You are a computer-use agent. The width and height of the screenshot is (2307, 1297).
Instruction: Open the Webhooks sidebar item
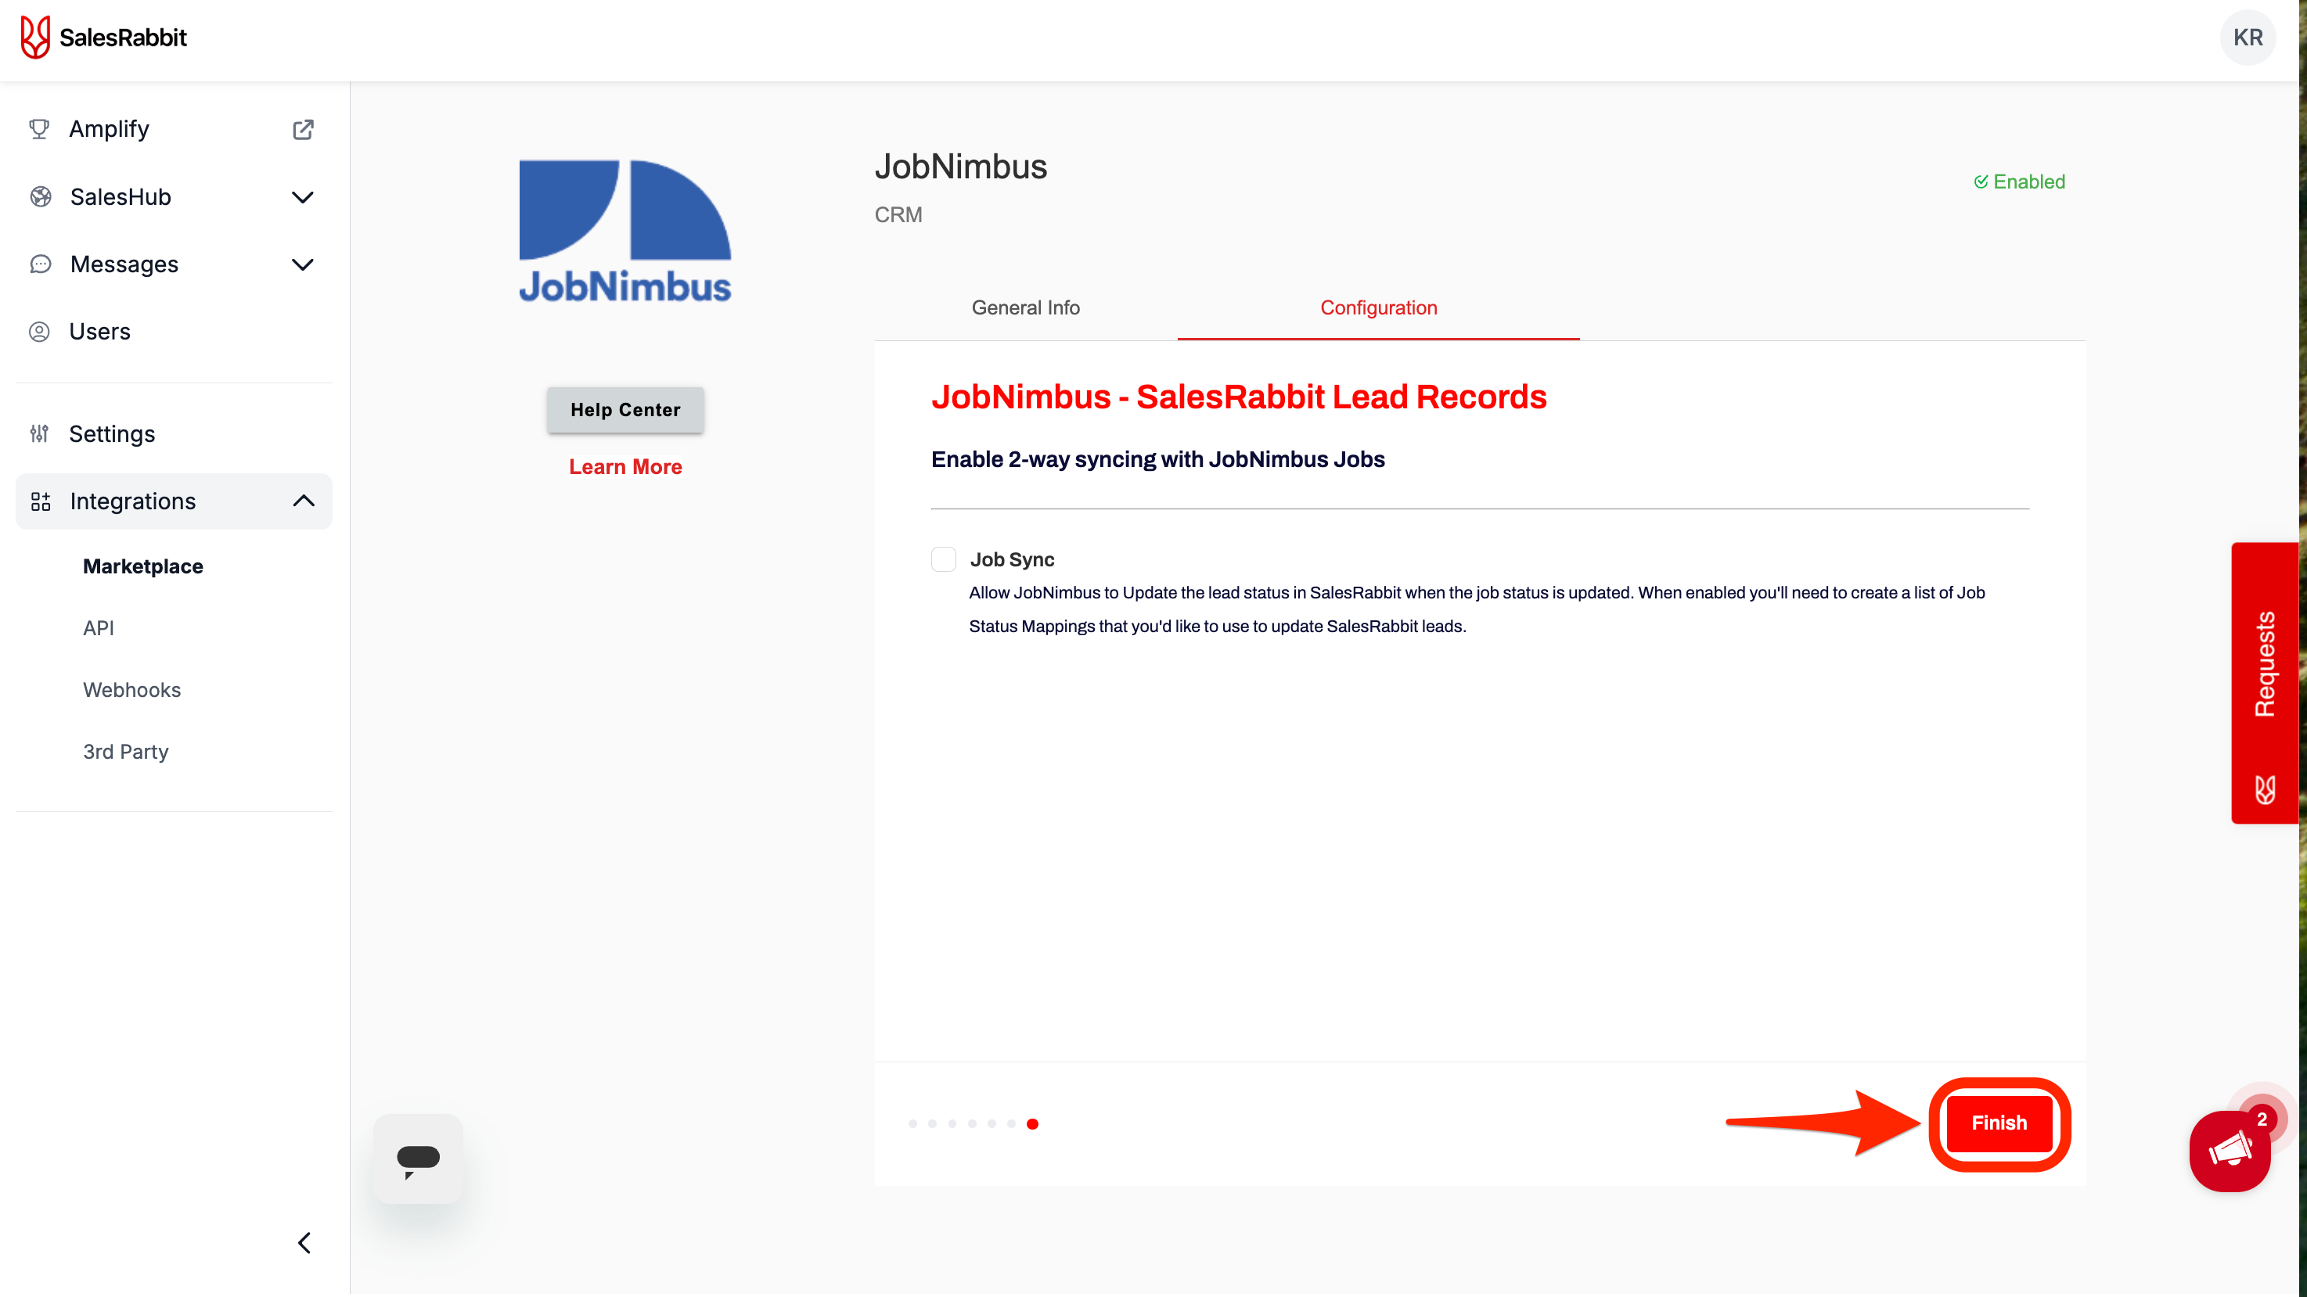[x=131, y=690]
